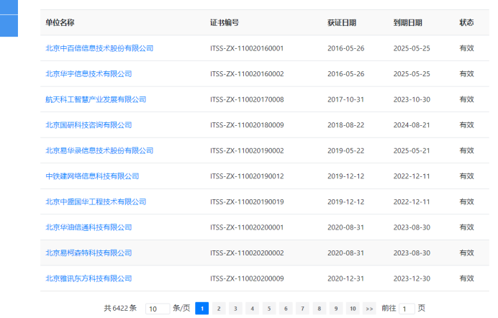Click issue date 2020-12-31
Image resolution: width=498 pixels, height=318 pixels.
[346, 278]
